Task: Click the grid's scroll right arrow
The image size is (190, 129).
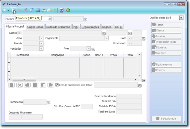Action: point(135,79)
